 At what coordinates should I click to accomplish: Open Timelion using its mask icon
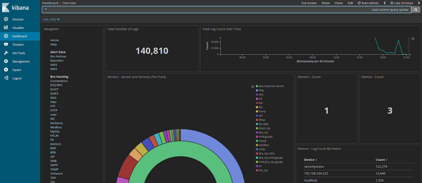click(x=6, y=44)
